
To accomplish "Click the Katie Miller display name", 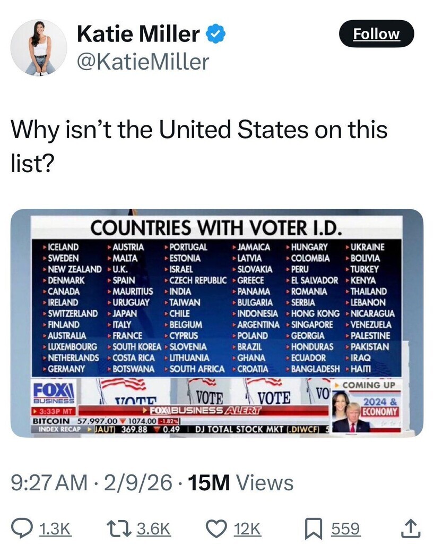I will pyautogui.click(x=138, y=35).
